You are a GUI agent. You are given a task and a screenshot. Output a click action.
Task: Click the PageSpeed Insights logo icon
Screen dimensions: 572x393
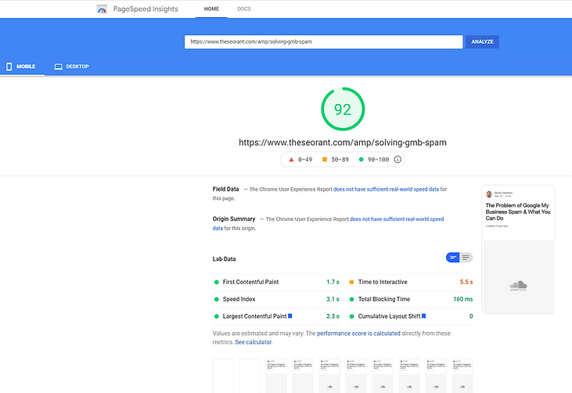click(102, 9)
